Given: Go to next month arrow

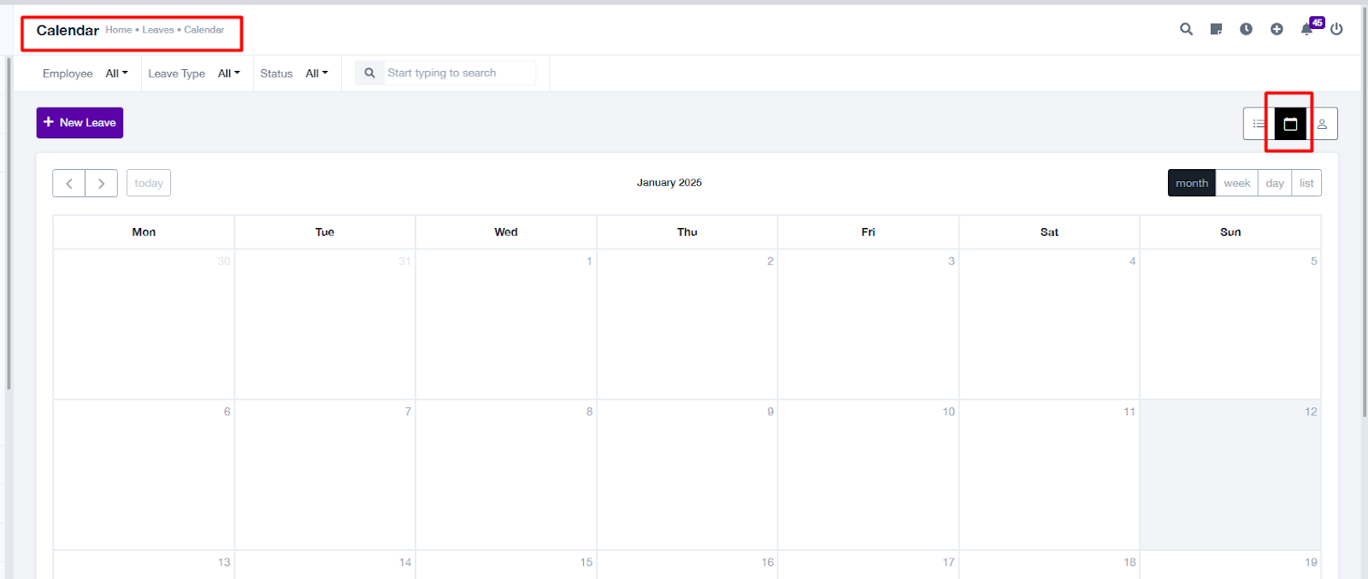Looking at the screenshot, I should click(x=101, y=183).
